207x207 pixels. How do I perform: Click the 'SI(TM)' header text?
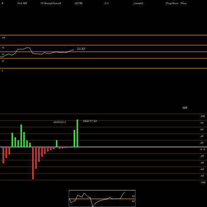[x=79, y=3]
